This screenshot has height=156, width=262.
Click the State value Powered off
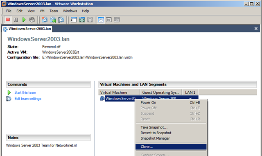[51, 47]
